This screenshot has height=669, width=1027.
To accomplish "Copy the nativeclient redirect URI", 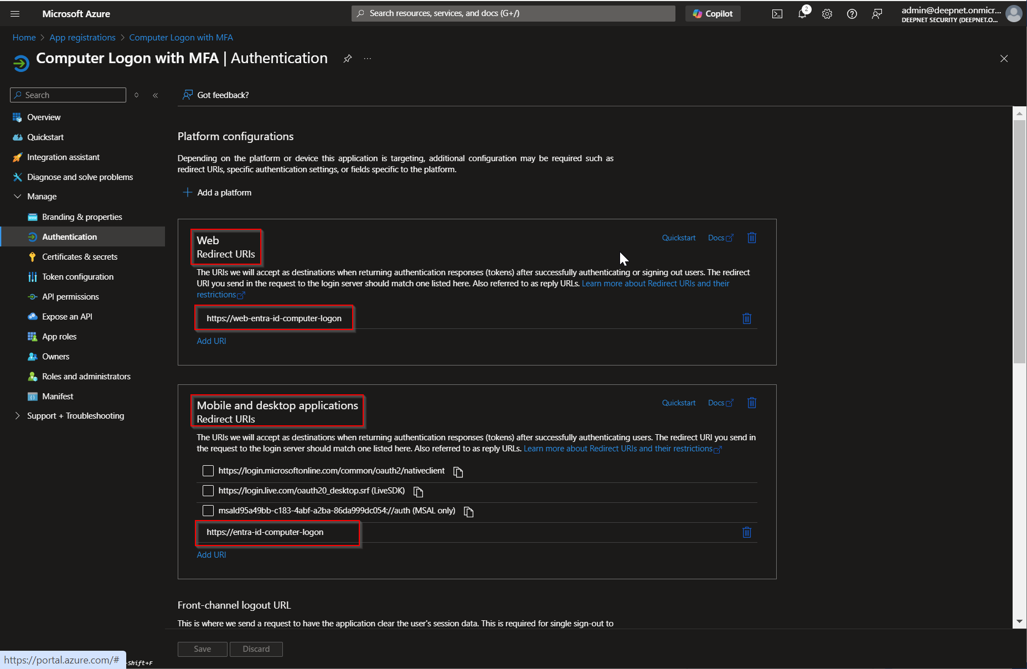I will pos(458,471).
